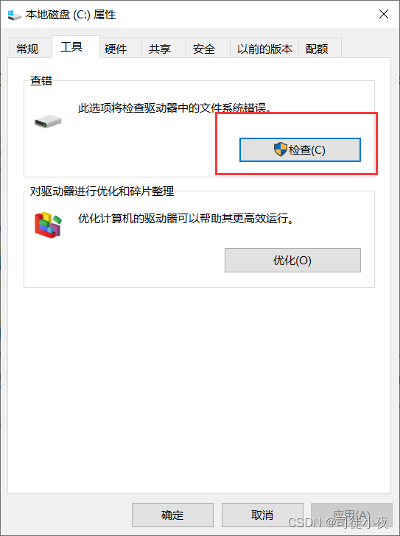
Task: Select the 工具 tab
Action: (x=71, y=47)
